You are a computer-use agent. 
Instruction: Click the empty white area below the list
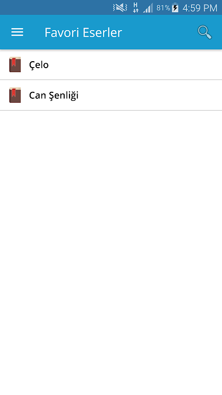coord(111,252)
